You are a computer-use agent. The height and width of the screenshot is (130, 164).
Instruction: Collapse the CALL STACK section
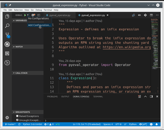tap(28, 73)
